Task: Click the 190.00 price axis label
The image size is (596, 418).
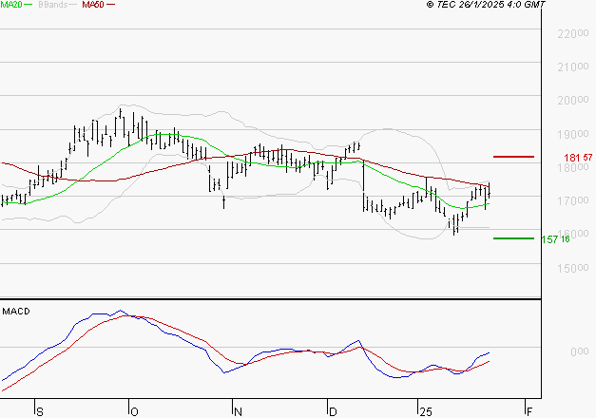Action: 573,134
